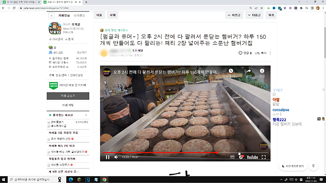
Task: Seek on the red video progress bar
Action: pyautogui.click(x=163, y=152)
